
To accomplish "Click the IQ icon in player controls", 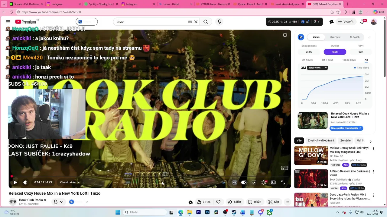I will click(234, 182).
